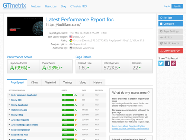Share report via Facebook icon

(167, 63)
